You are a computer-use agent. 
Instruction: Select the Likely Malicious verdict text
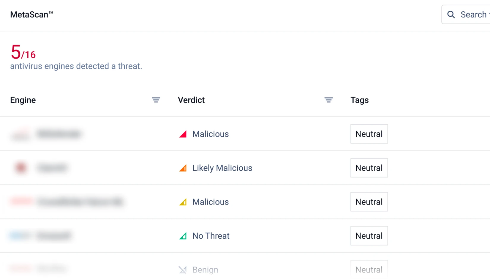(222, 168)
